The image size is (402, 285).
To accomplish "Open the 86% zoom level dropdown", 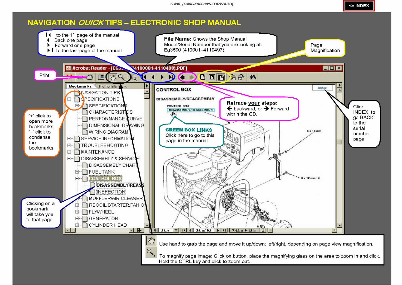I will click(x=176, y=230).
